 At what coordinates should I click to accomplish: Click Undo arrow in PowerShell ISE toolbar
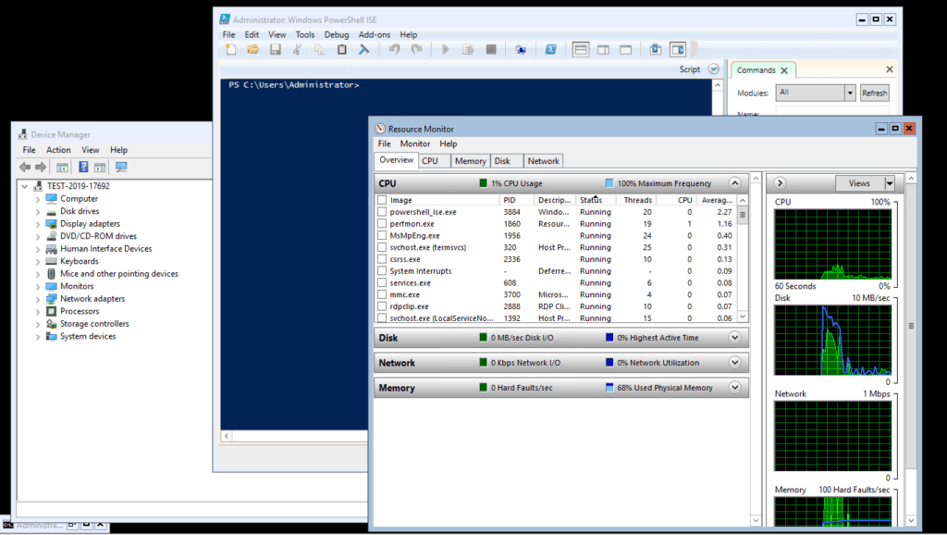pos(394,50)
